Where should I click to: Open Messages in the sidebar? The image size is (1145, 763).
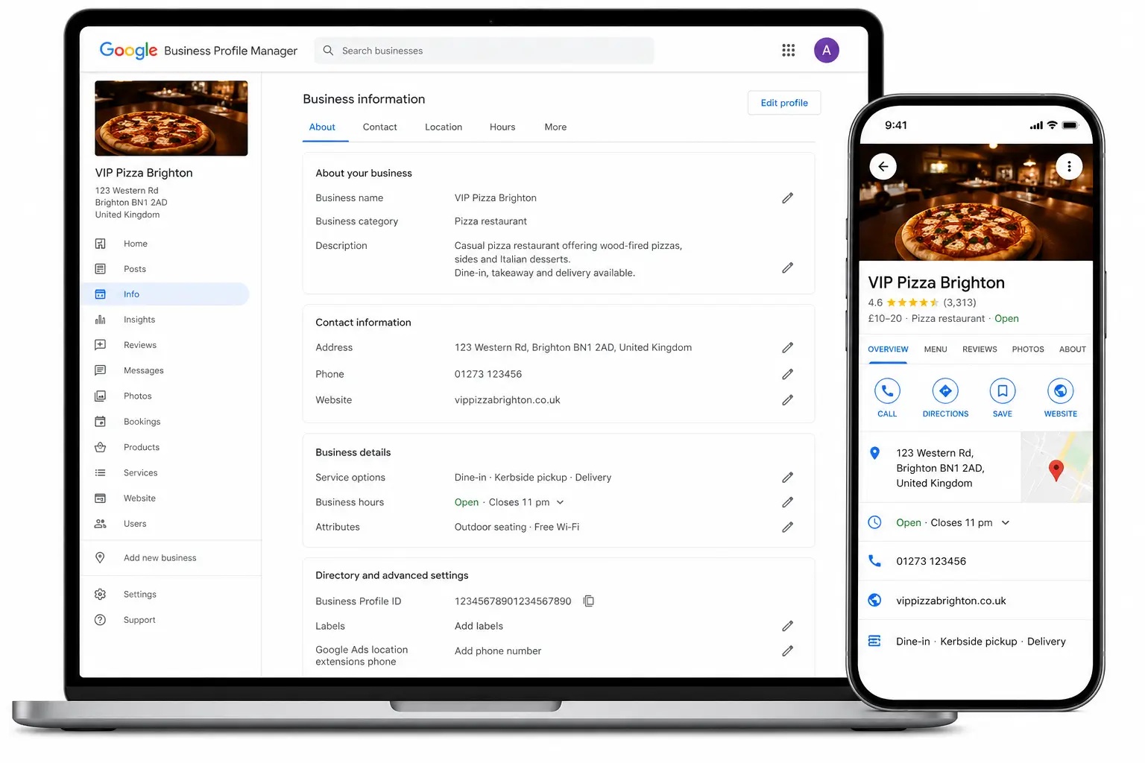point(165,370)
